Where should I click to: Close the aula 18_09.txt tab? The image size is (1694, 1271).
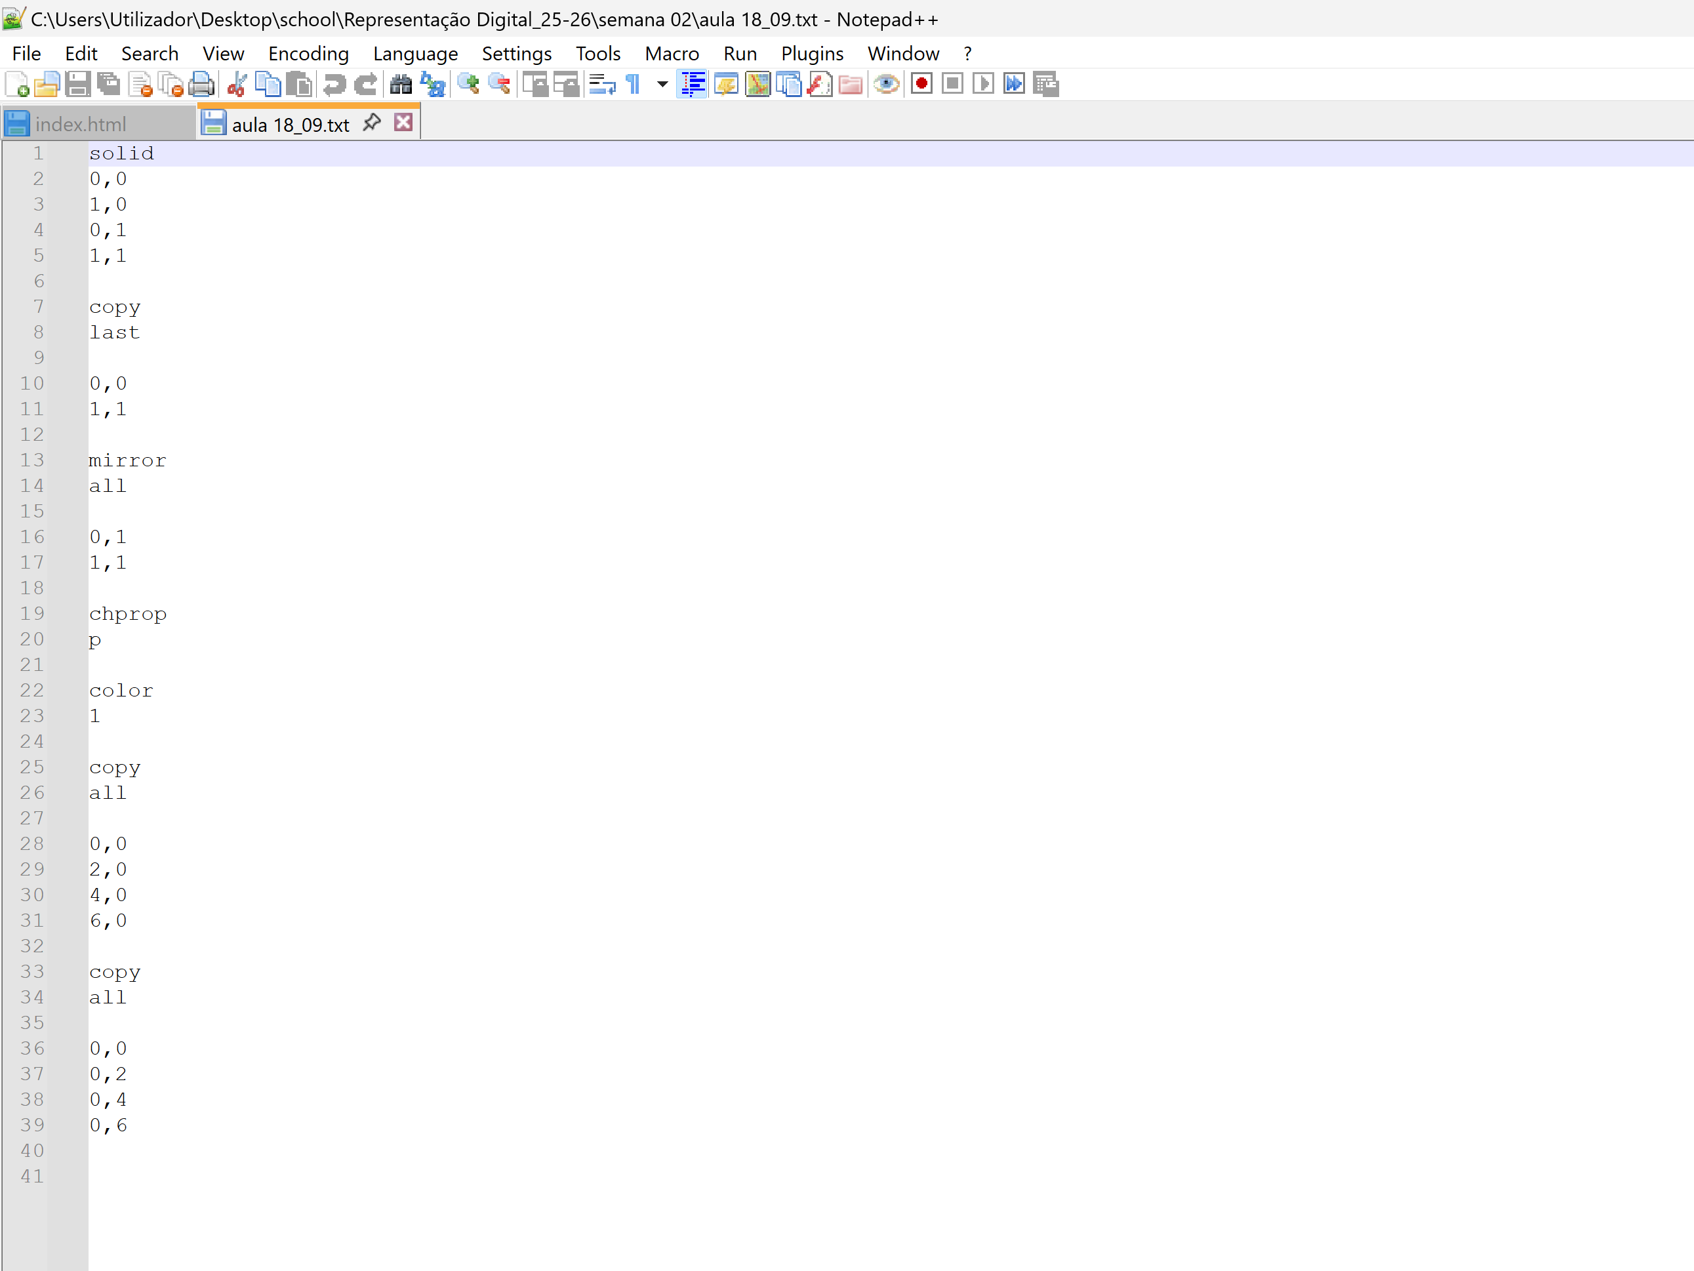pos(403,123)
